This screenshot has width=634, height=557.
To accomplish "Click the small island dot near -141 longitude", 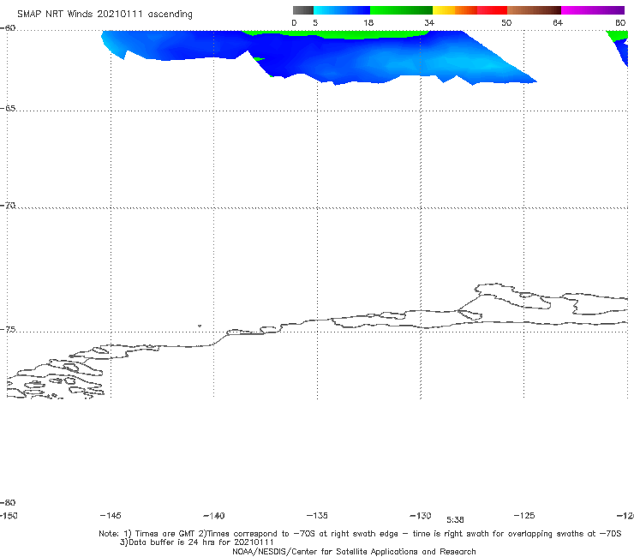I will coord(200,326).
